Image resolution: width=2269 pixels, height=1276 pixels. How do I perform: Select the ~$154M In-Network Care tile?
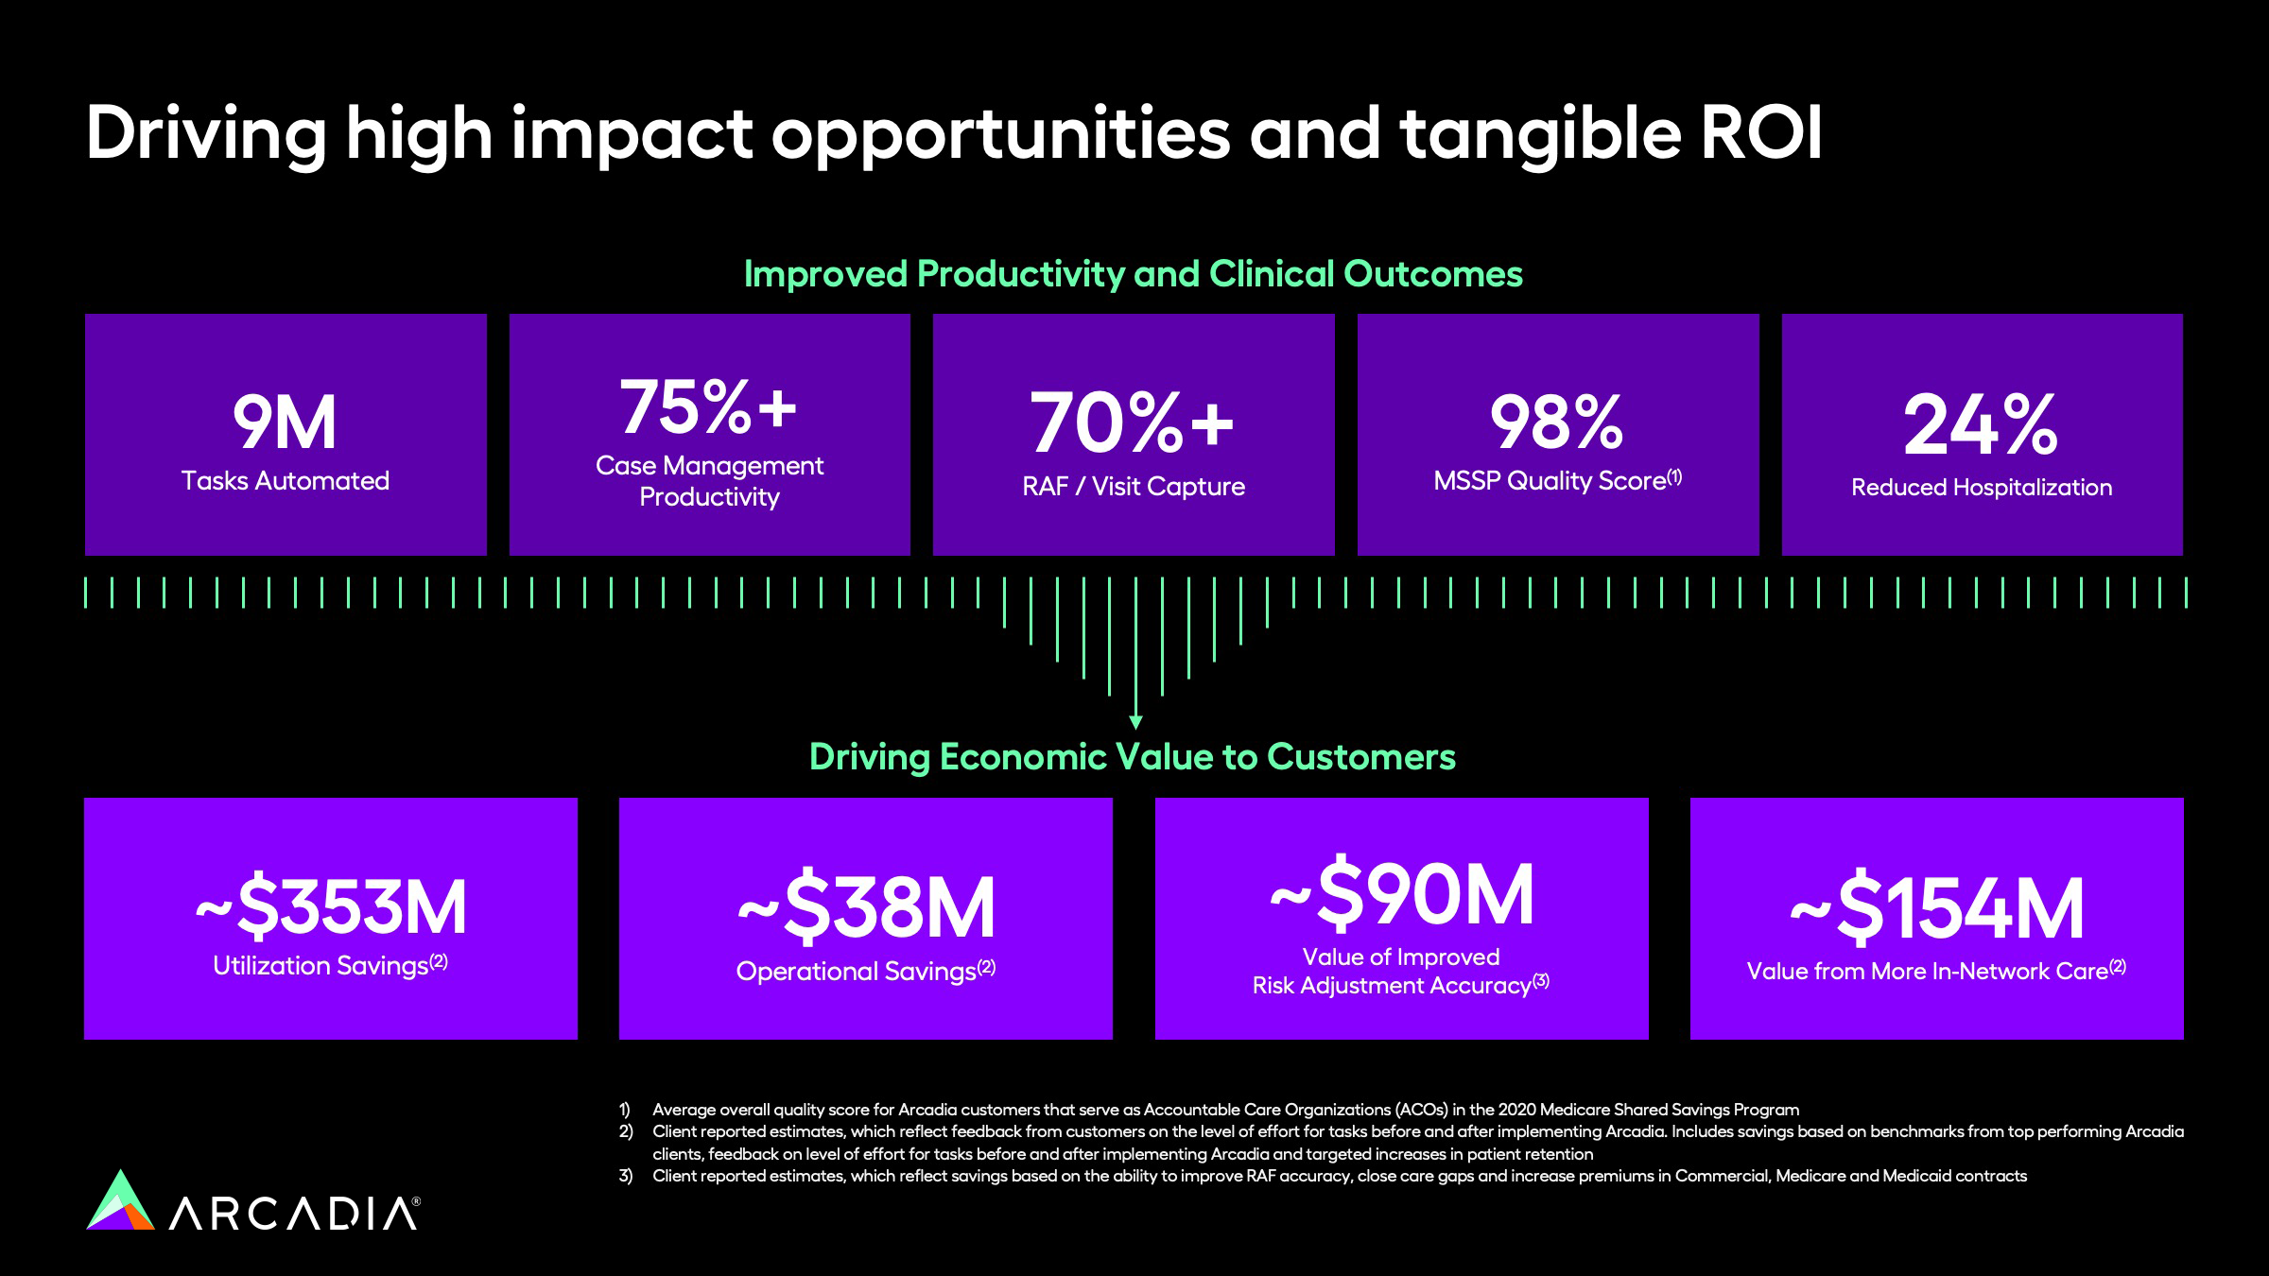[x=1936, y=919]
